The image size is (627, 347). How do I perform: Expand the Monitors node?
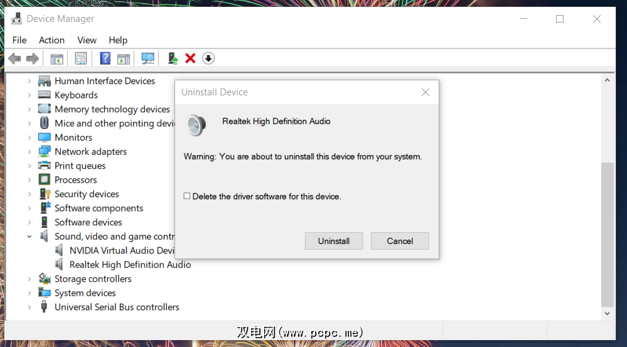click(x=29, y=137)
